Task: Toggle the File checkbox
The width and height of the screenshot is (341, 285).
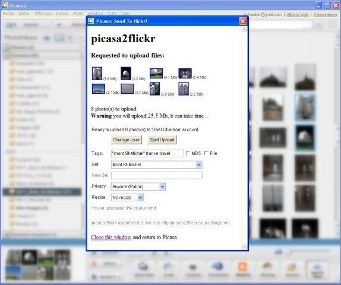Action: point(206,153)
